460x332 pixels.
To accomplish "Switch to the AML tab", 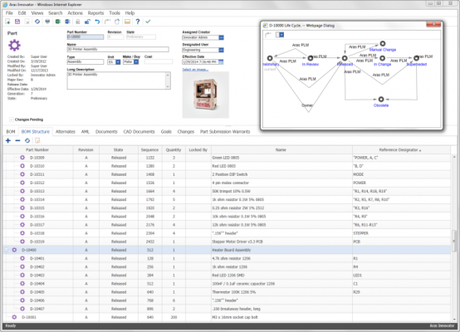I will pyautogui.click(x=86, y=132).
